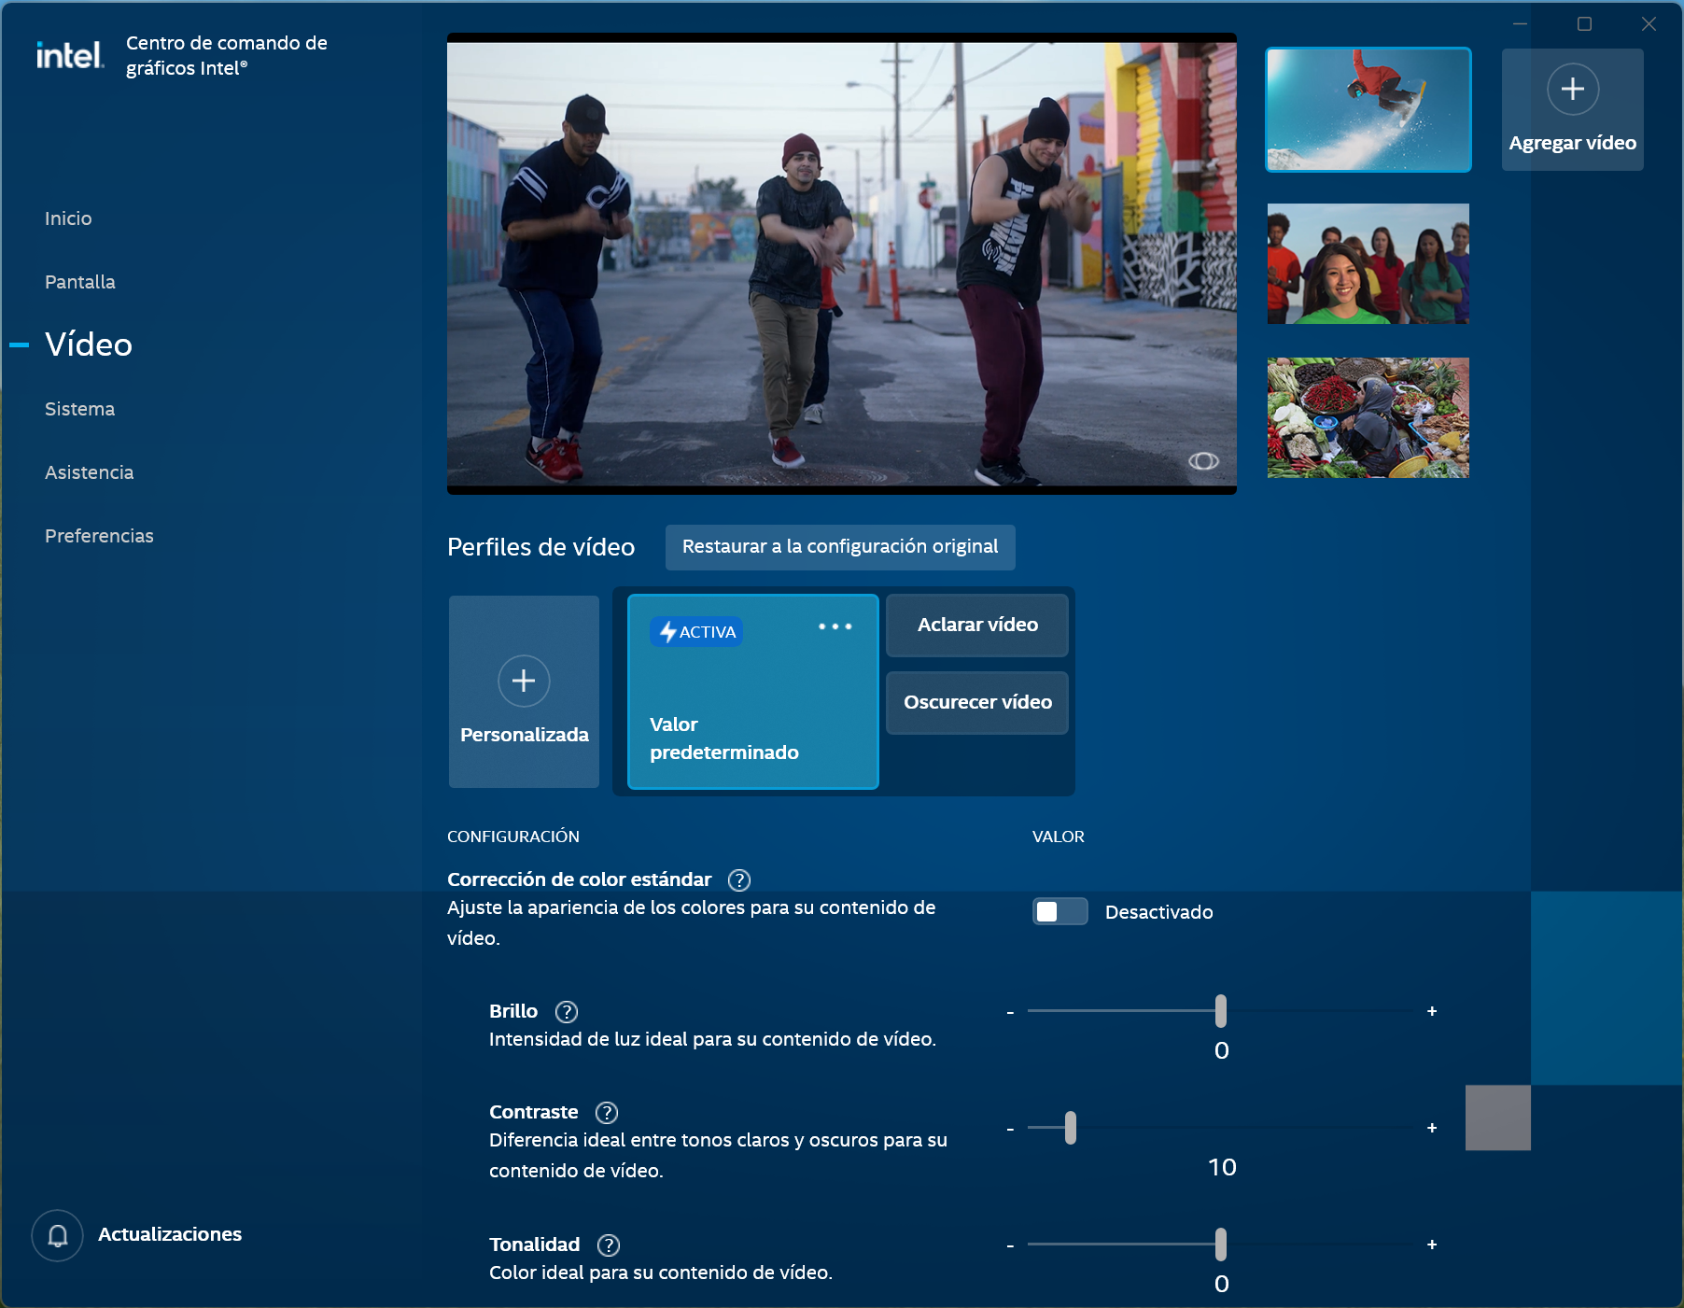Choose the Oscurecer vídeo profile
The width and height of the screenshot is (1684, 1308).
pyautogui.click(x=976, y=703)
